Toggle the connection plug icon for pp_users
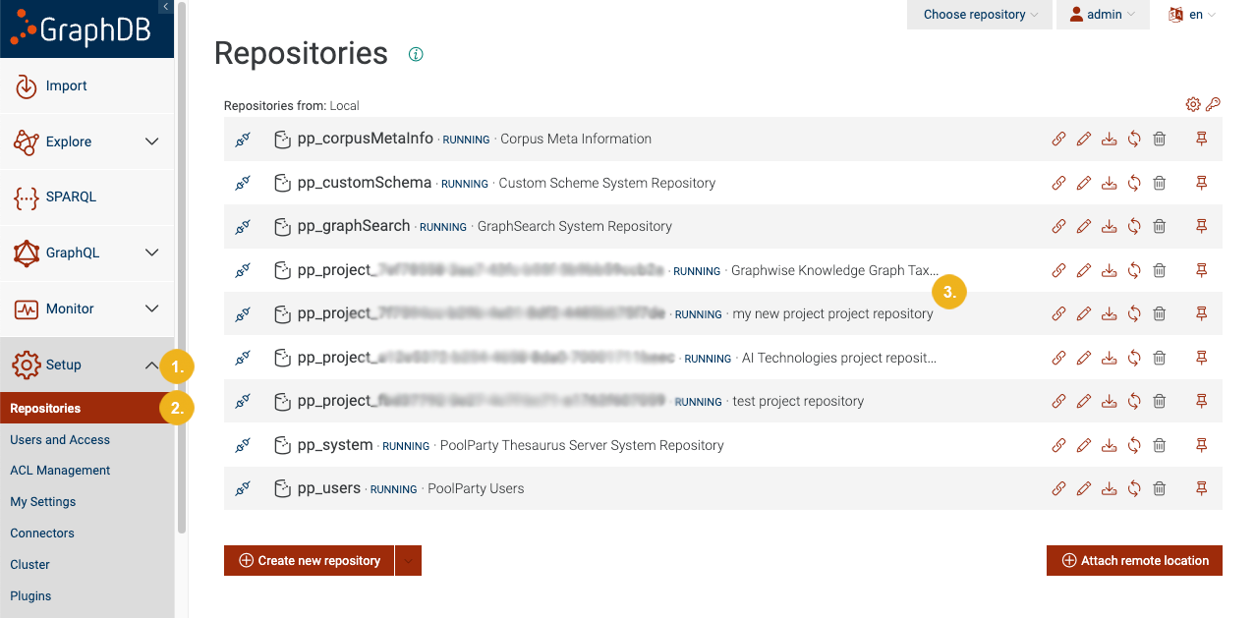Screen dimensions: 1255x618 point(242,487)
